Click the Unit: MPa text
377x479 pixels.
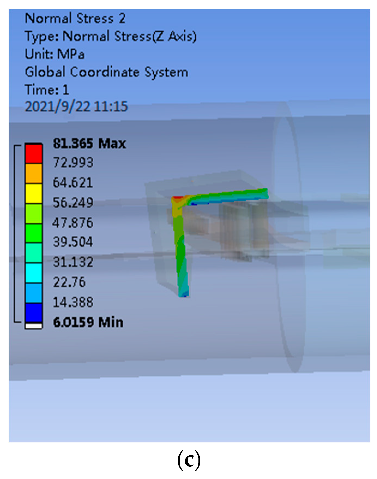(x=55, y=54)
